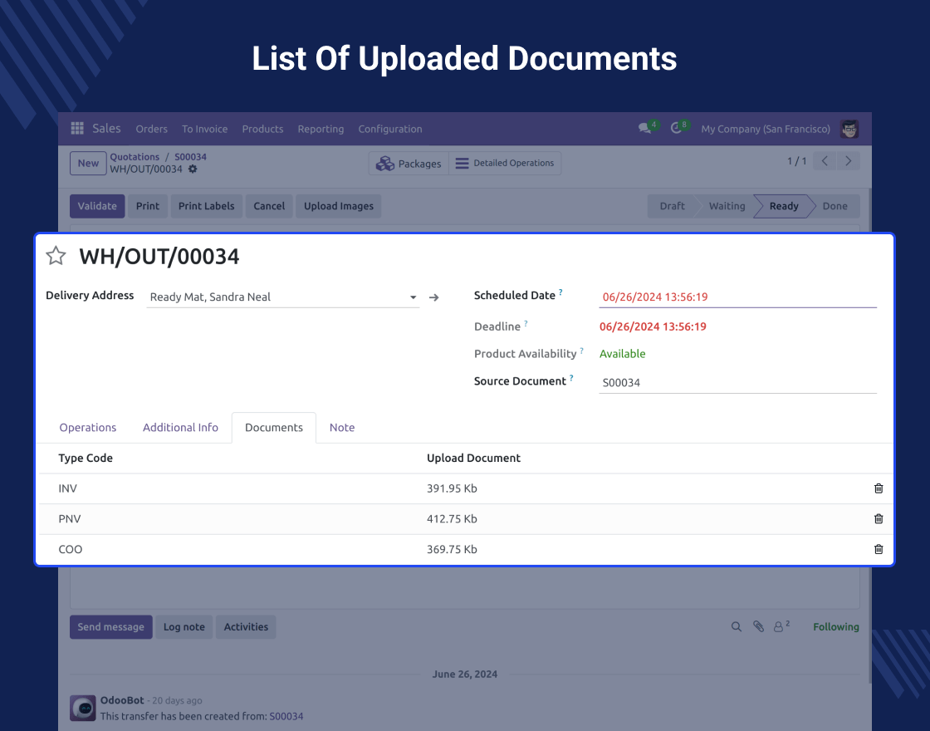930x731 pixels.
Task: Sort by Type Code column header
Action: tap(86, 458)
